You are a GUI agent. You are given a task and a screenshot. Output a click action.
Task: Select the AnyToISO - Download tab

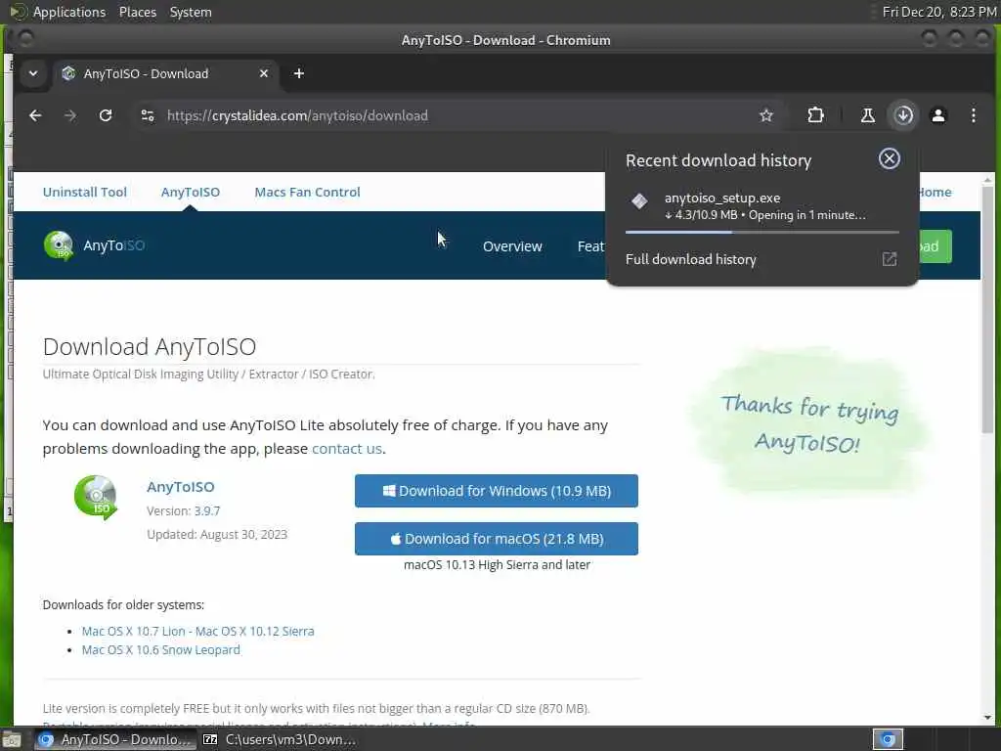click(x=166, y=73)
